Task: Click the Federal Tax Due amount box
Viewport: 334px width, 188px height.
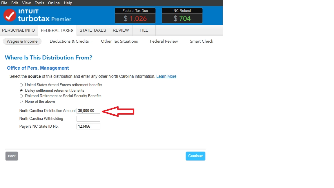Action: click(x=135, y=16)
